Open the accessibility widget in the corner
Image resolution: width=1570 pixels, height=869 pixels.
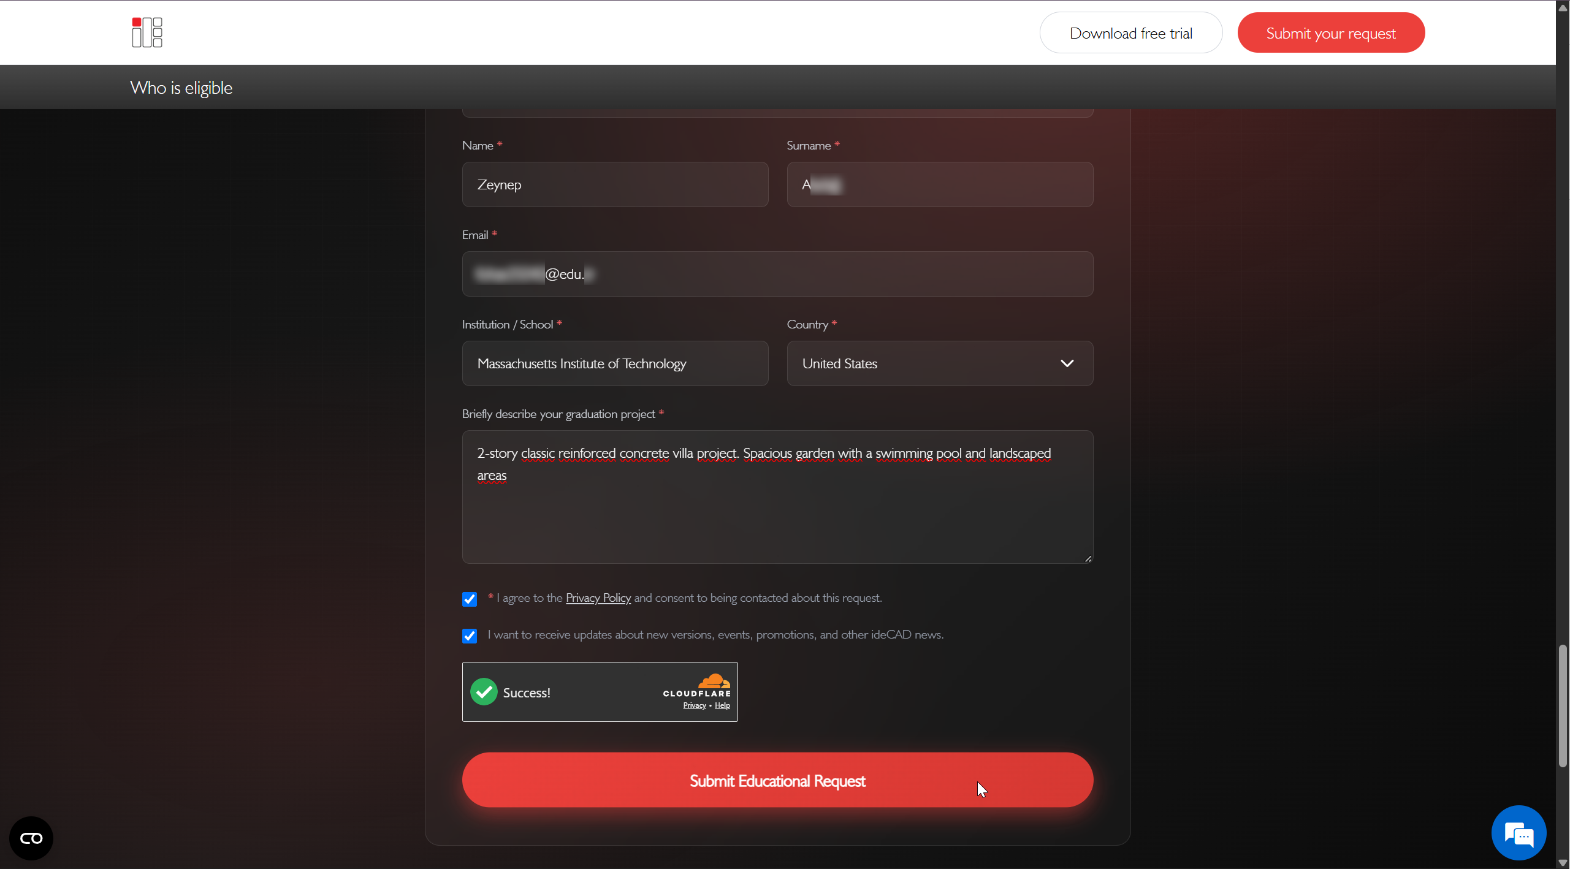[31, 838]
